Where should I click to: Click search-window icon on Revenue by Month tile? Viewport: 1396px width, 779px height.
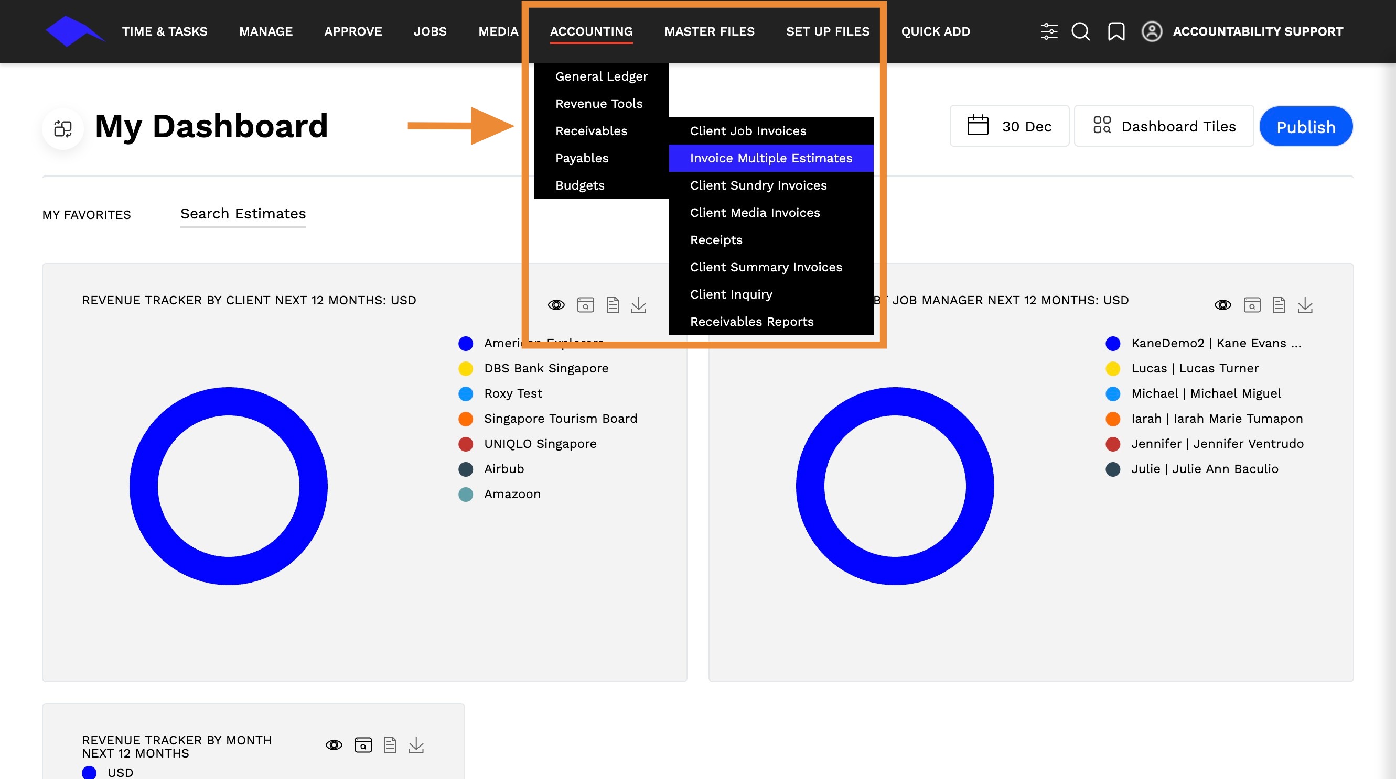pos(363,745)
